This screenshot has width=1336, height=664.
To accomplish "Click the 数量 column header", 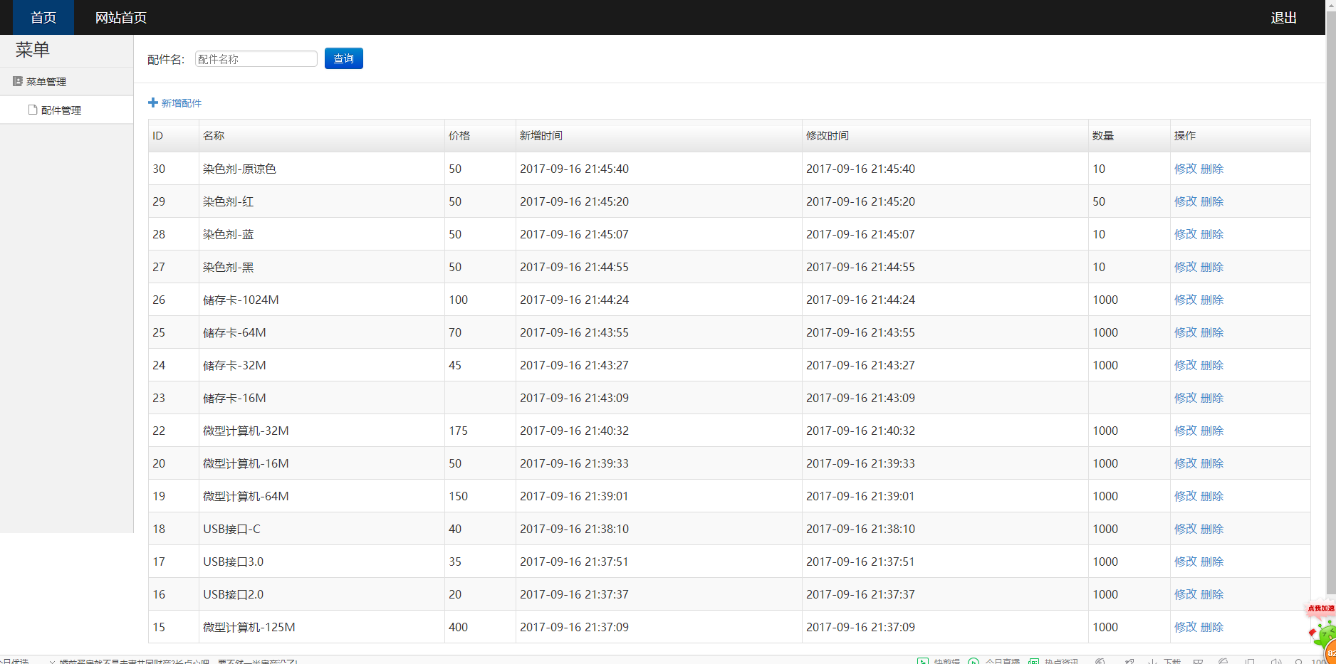I will pos(1129,136).
